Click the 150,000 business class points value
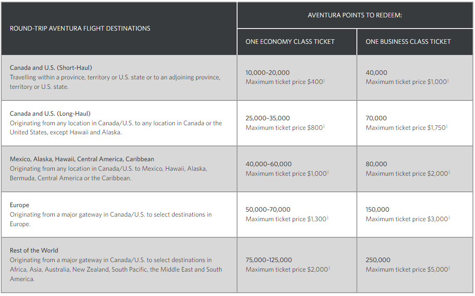 pos(377,210)
